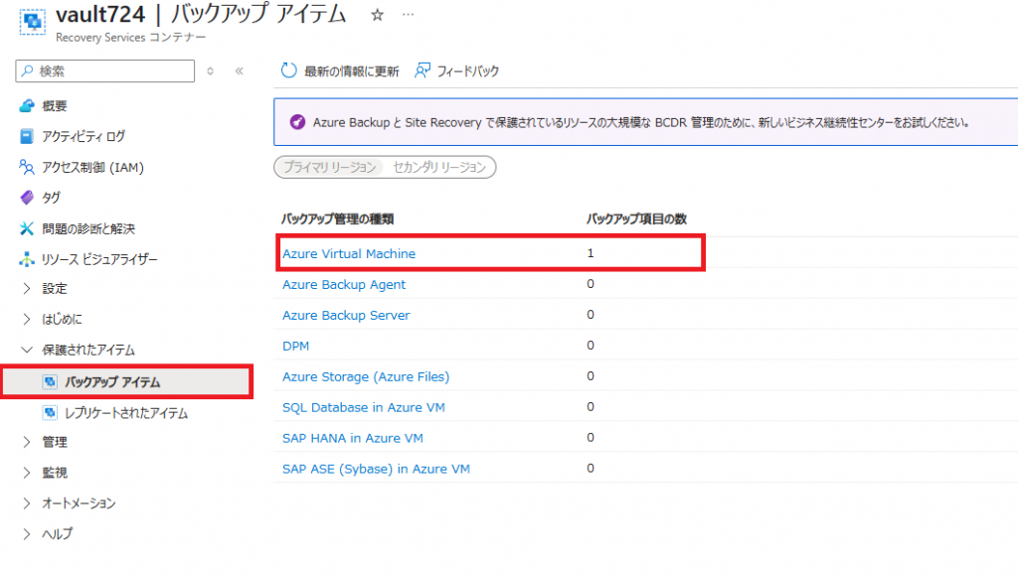Open the Azure Virtual Machine link
The image size is (1018, 574).
click(x=349, y=253)
